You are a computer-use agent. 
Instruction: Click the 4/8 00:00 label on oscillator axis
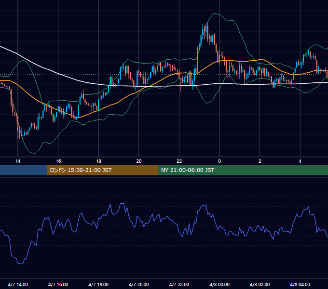(x=219, y=284)
